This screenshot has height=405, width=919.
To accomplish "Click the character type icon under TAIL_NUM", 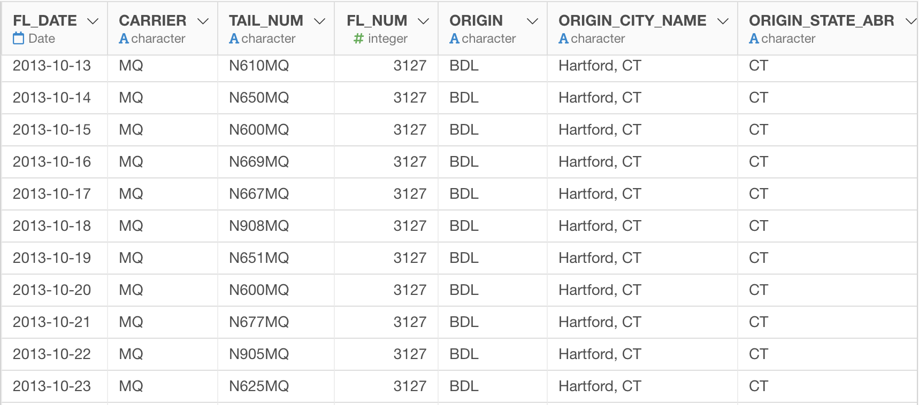I will coord(234,38).
